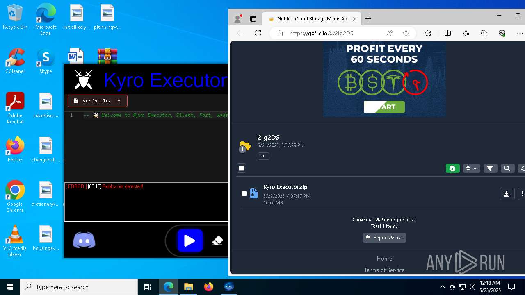Select the housingev... desktop file
The height and width of the screenshot is (295, 525).
(46, 238)
